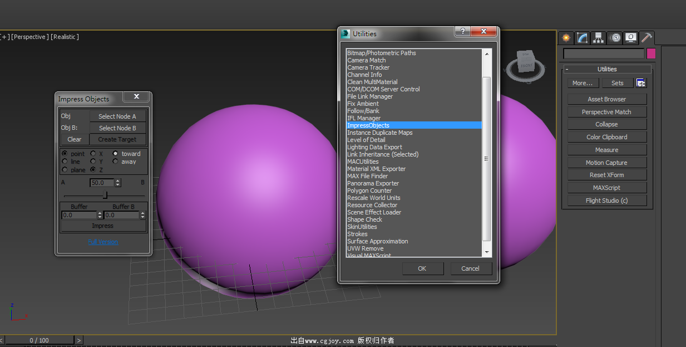This screenshot has width=686, height=347.
Task: Open the Create command panel tab
Action: coord(566,38)
